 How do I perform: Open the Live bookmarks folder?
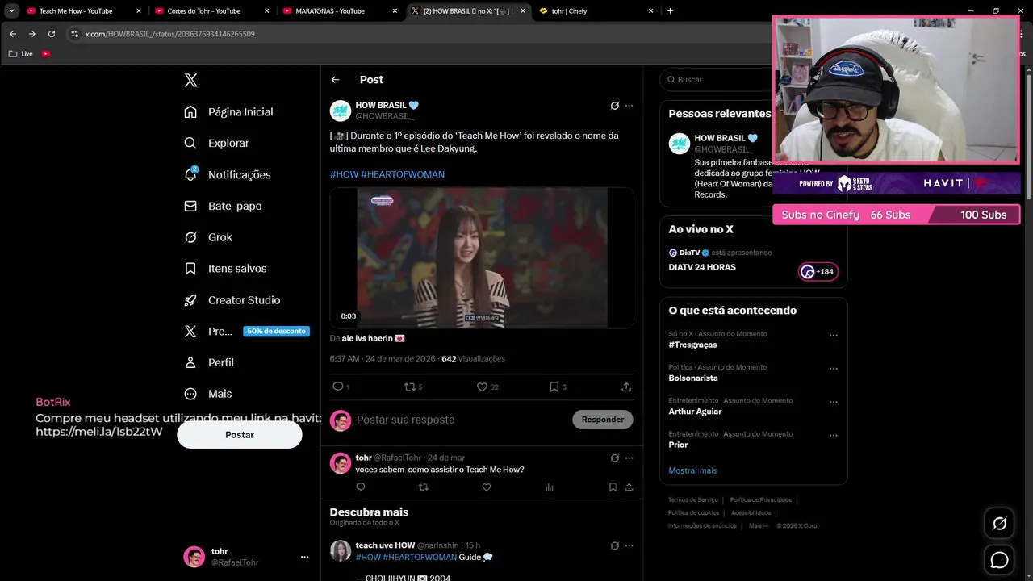click(21, 54)
